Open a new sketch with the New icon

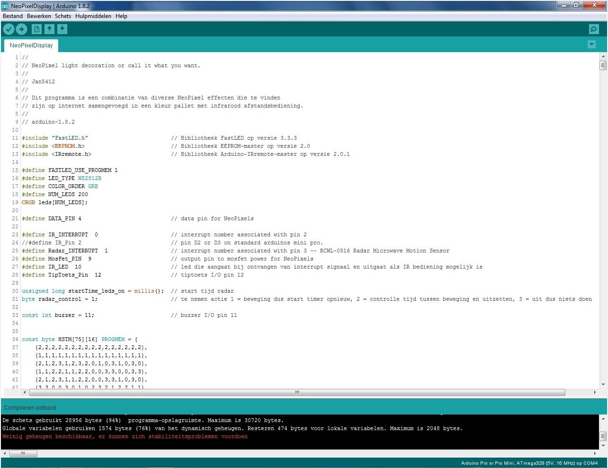36,29
